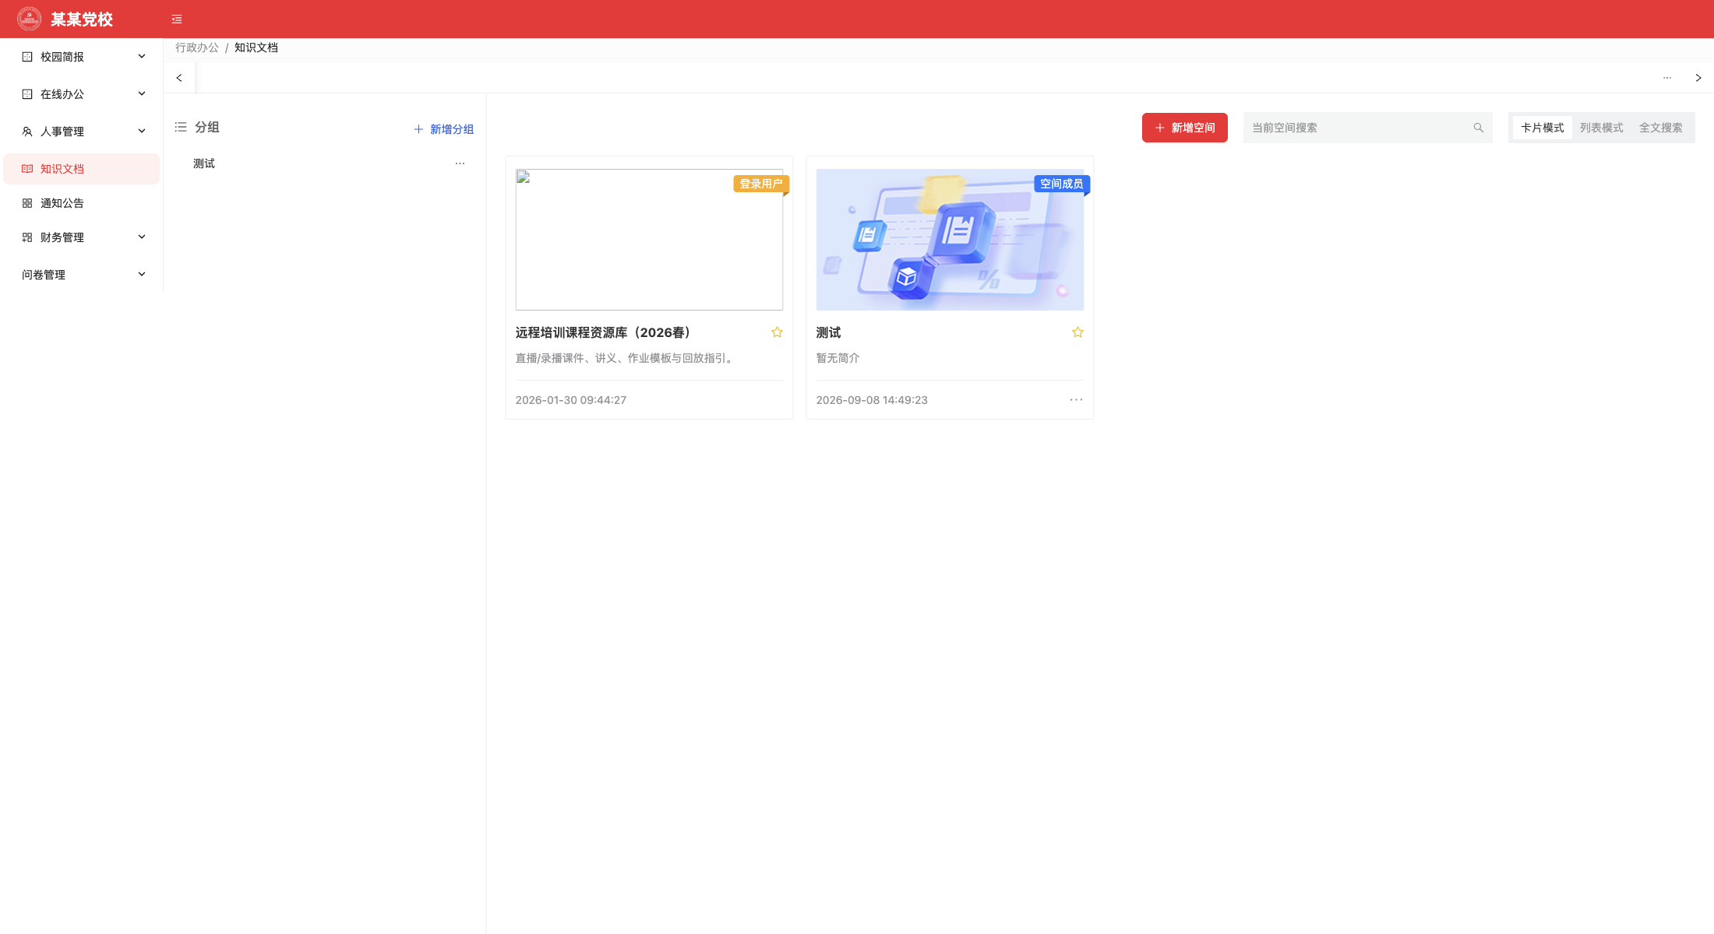Switch to 全文搜索 mode
The height and width of the screenshot is (934, 1714).
click(1661, 128)
